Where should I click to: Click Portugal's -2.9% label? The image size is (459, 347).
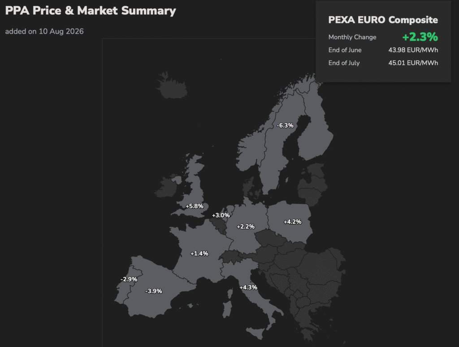(x=129, y=279)
